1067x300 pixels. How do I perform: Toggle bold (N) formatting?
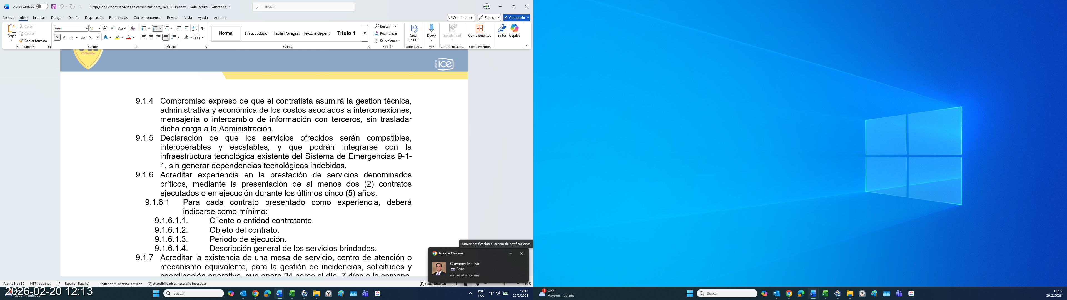57,37
